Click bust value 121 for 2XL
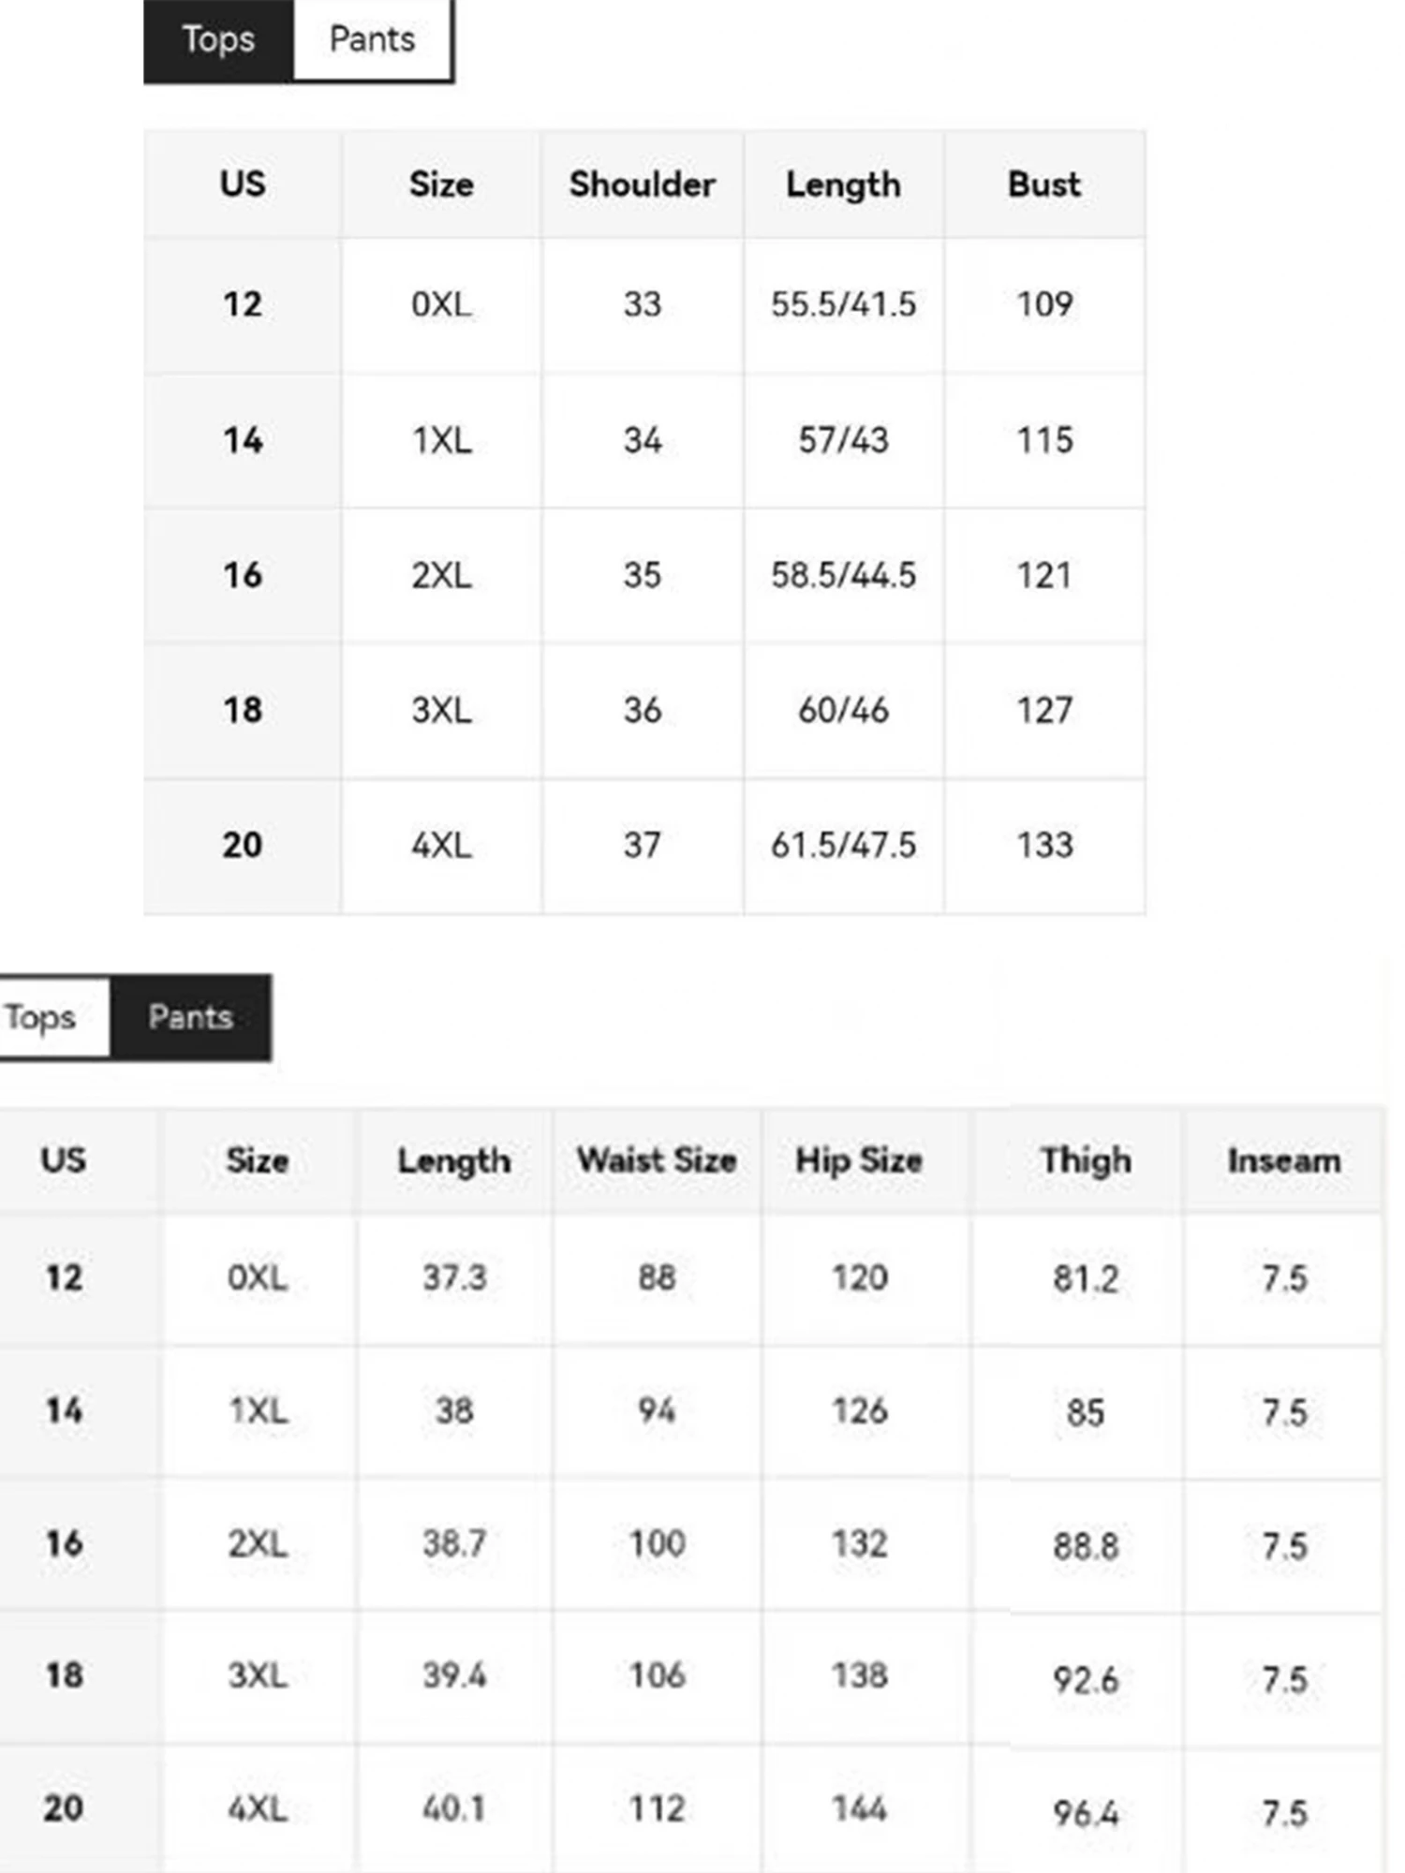This screenshot has width=1405, height=1873. pyautogui.click(x=1044, y=575)
